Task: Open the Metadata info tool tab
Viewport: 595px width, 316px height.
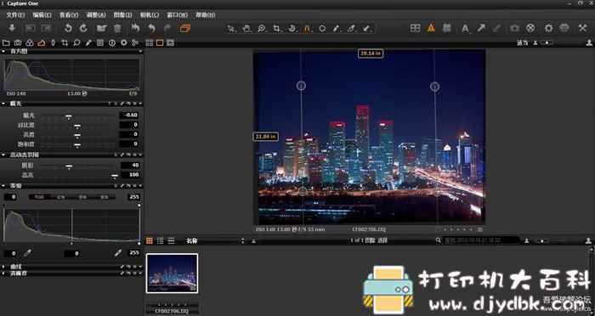Action: [x=112, y=42]
